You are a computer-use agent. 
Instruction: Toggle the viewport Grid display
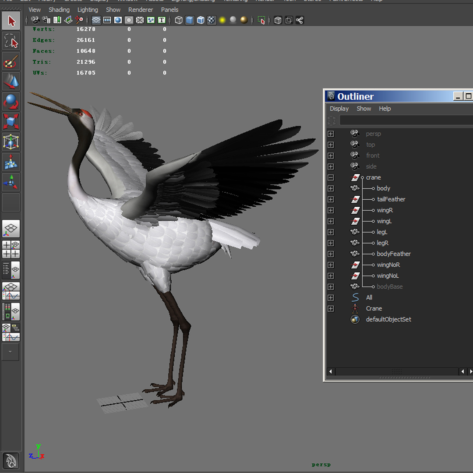pos(96,20)
